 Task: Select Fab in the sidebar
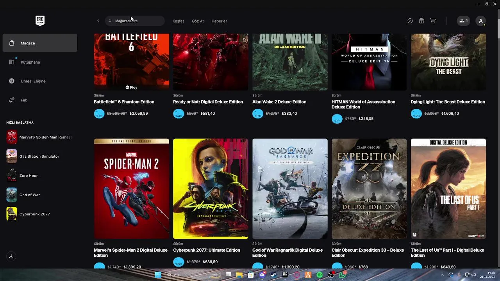click(40, 100)
